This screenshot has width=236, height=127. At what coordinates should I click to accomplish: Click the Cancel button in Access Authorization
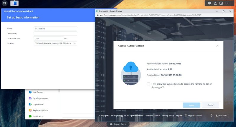(210, 105)
